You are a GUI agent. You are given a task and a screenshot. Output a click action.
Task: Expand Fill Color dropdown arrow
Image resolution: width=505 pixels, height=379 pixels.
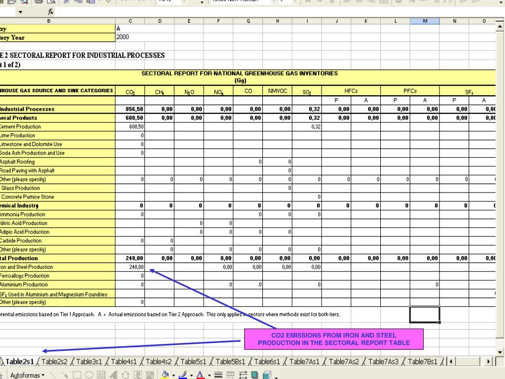173,376
